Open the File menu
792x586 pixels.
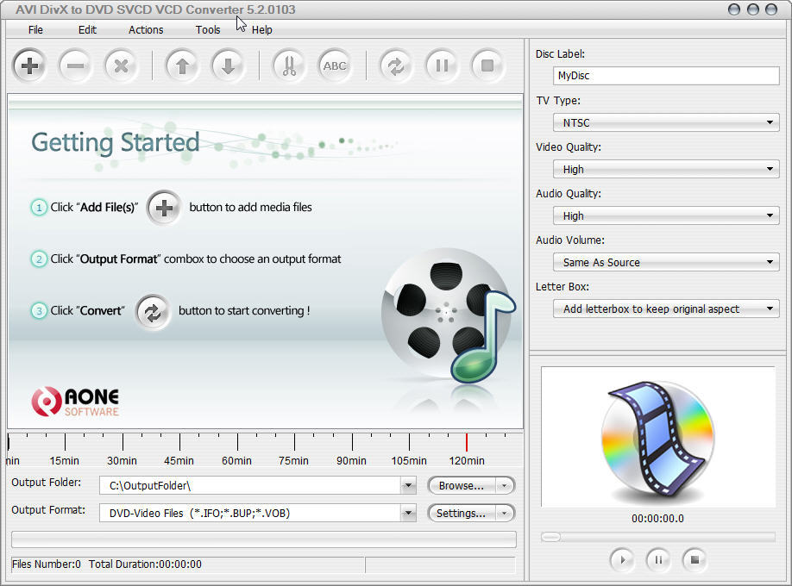pyautogui.click(x=35, y=30)
